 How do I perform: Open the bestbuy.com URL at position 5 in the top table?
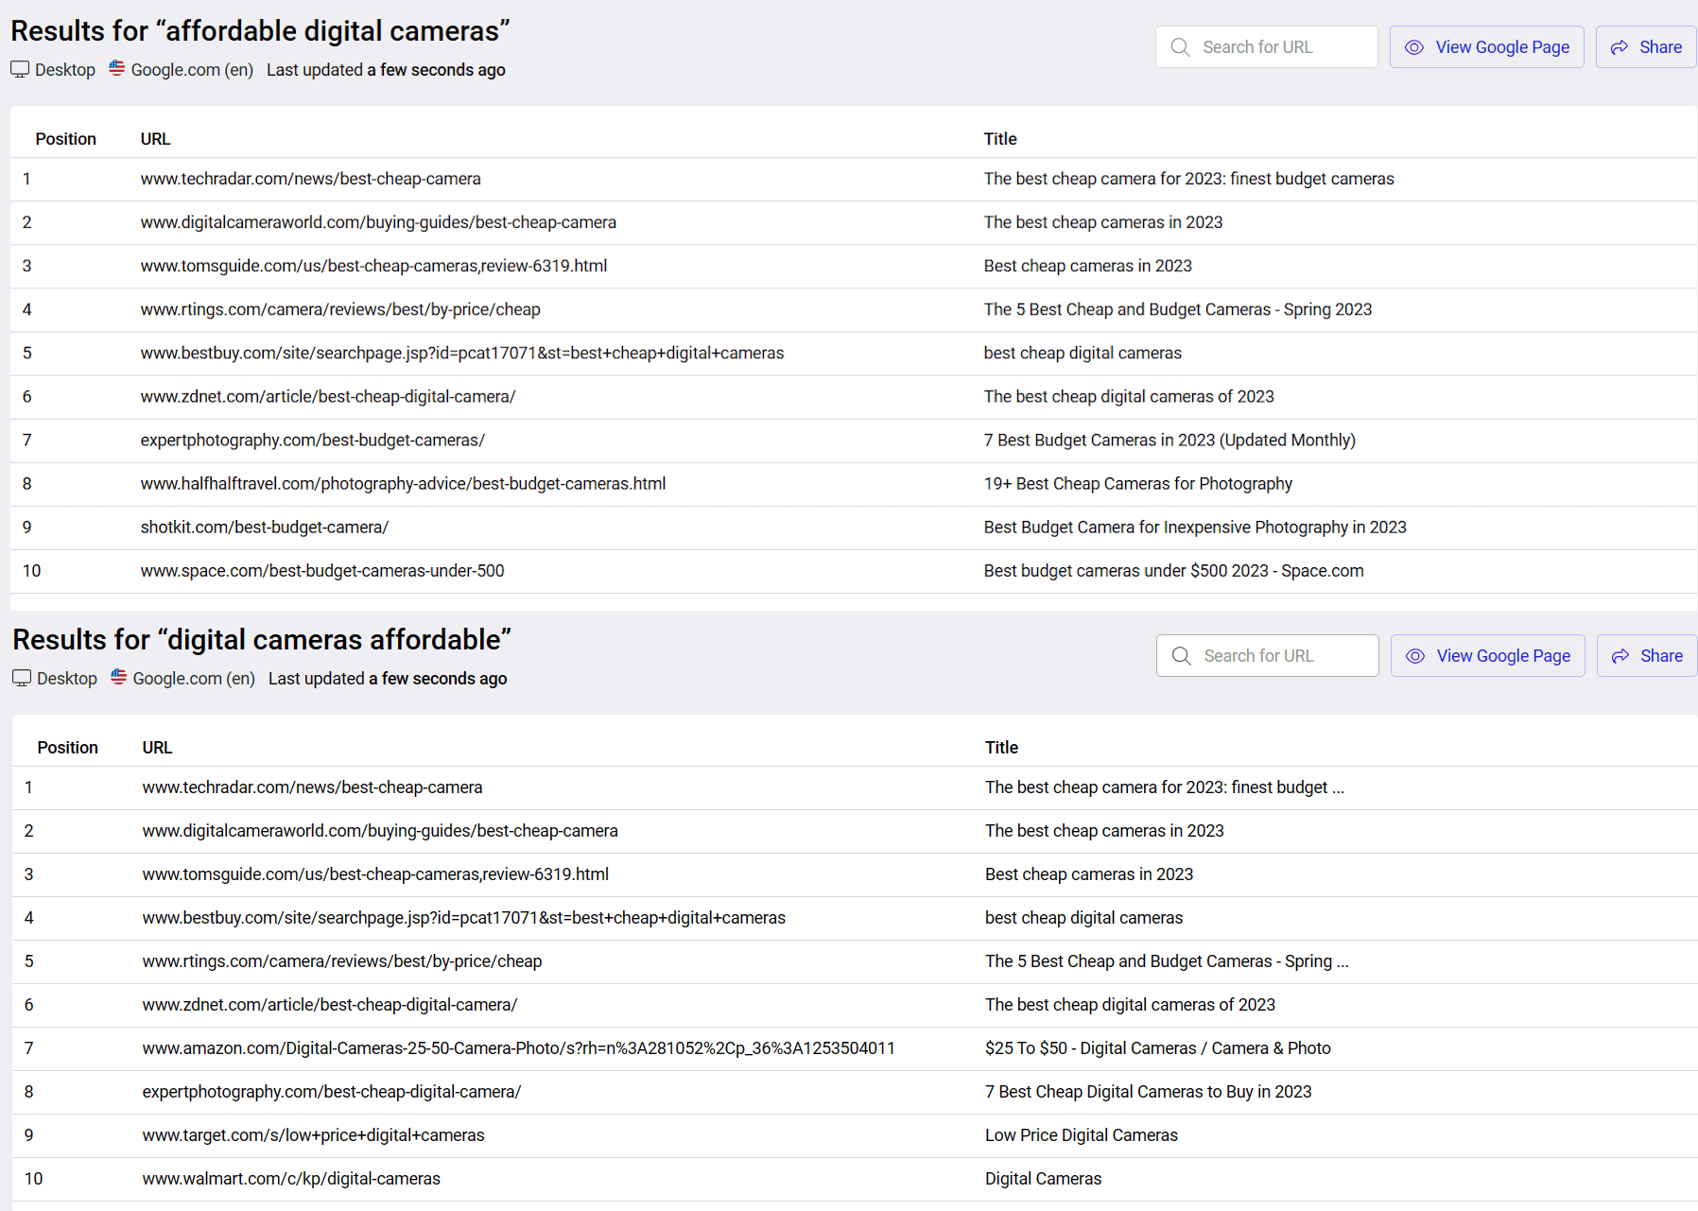pyautogui.click(x=462, y=353)
